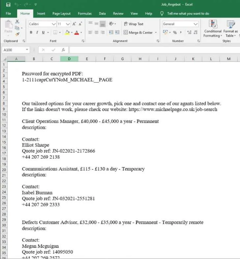Open Number format dialog launcher
The image size is (240, 259).
[x=198, y=41]
